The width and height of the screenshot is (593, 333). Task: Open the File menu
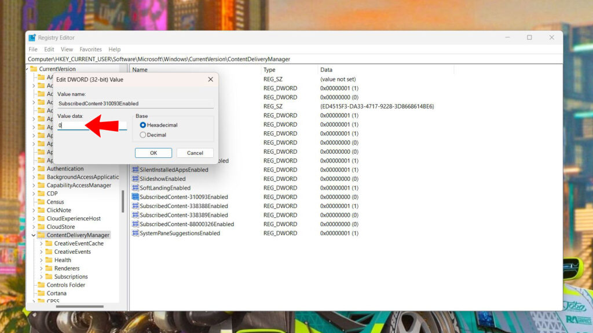click(33, 49)
